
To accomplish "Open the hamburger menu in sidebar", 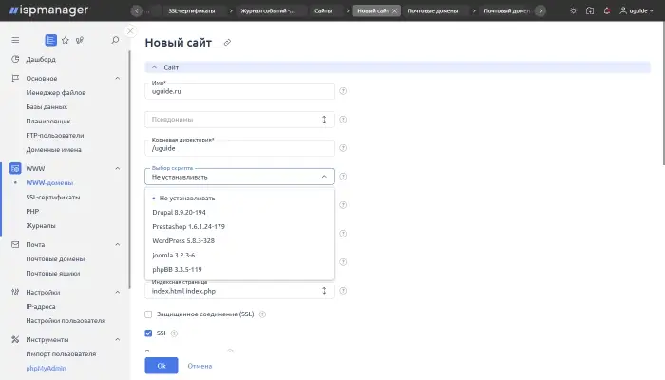I will click(x=15, y=40).
